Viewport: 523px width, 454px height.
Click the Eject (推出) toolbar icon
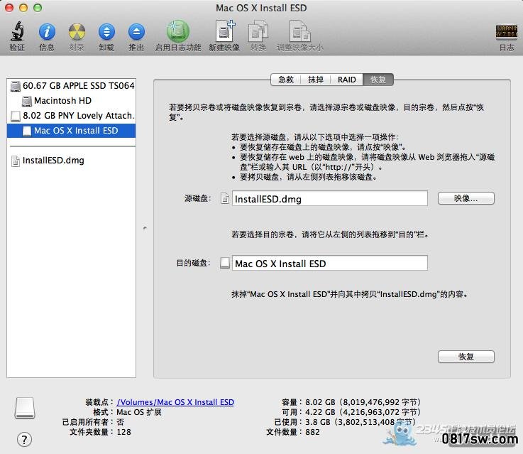tap(137, 32)
